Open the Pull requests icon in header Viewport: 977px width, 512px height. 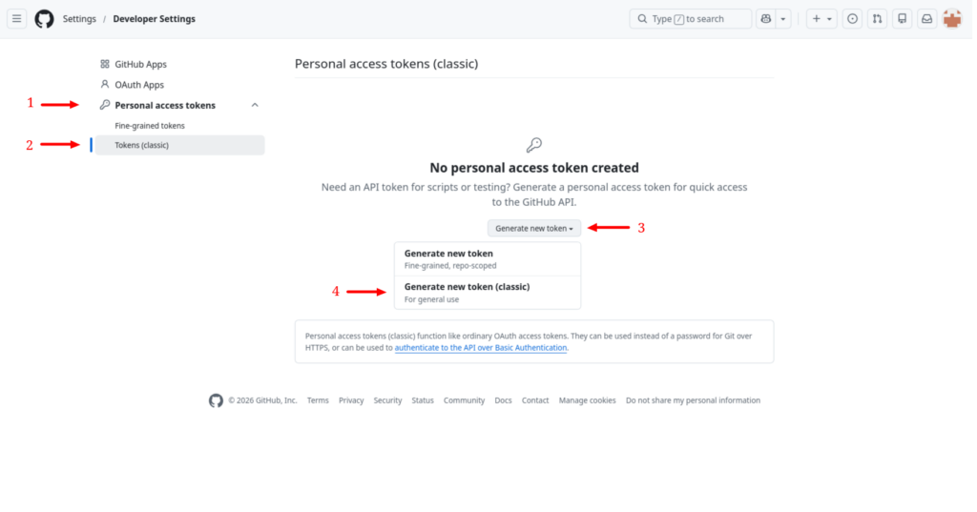878,19
